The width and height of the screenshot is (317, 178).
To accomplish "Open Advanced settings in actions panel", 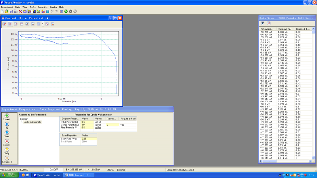I will point(7,158).
